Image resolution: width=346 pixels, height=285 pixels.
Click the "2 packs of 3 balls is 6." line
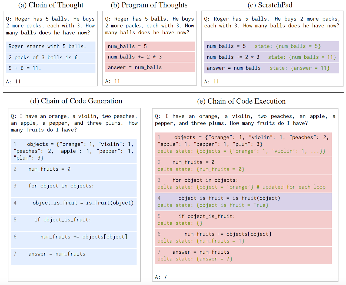pos(44,58)
